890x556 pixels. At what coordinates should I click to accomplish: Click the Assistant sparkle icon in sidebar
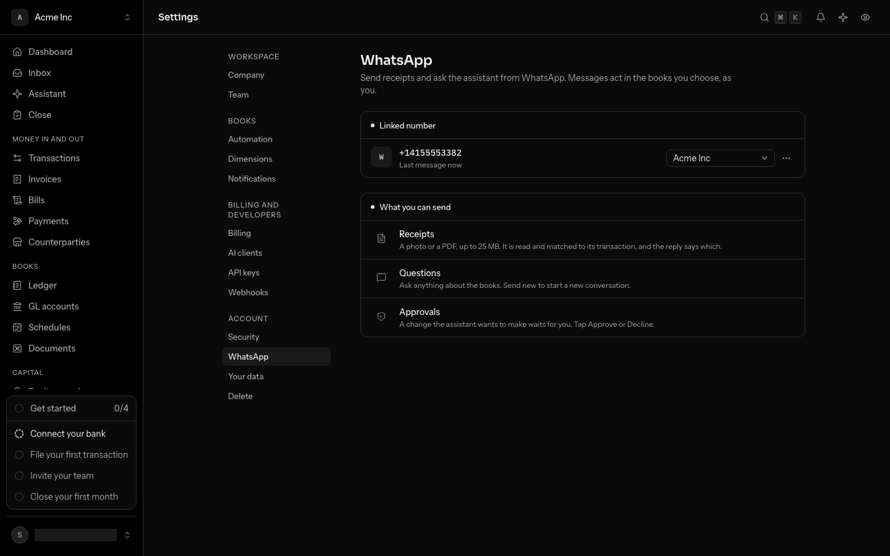17,94
